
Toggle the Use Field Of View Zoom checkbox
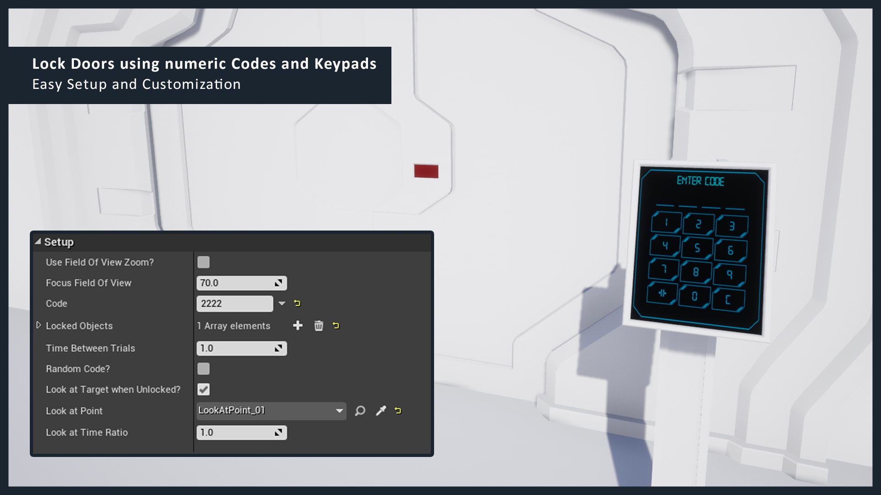204,262
